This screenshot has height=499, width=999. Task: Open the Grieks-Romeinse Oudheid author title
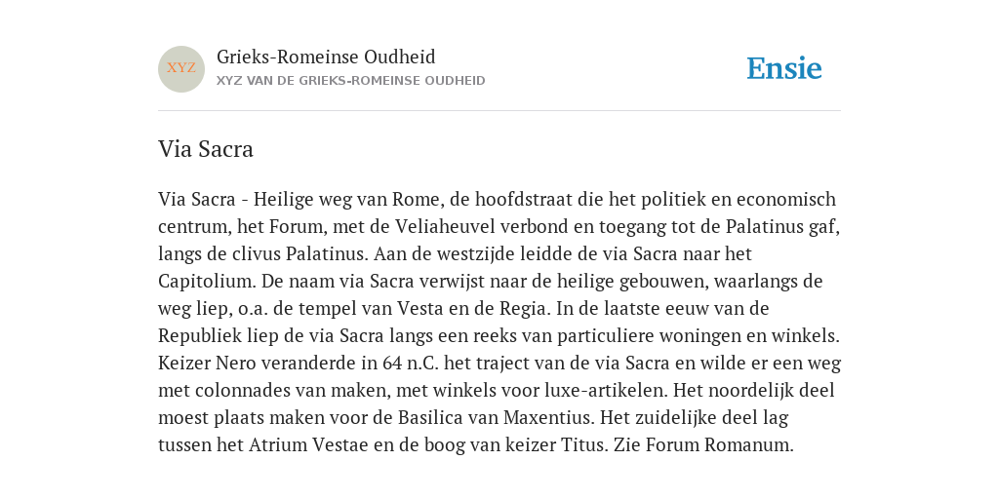point(326,57)
